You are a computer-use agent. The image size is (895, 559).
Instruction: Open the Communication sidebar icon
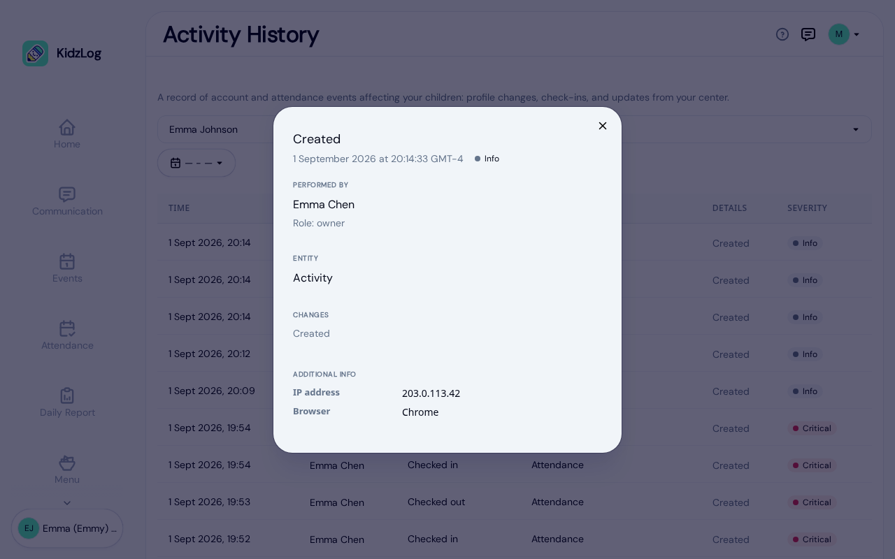[67, 194]
